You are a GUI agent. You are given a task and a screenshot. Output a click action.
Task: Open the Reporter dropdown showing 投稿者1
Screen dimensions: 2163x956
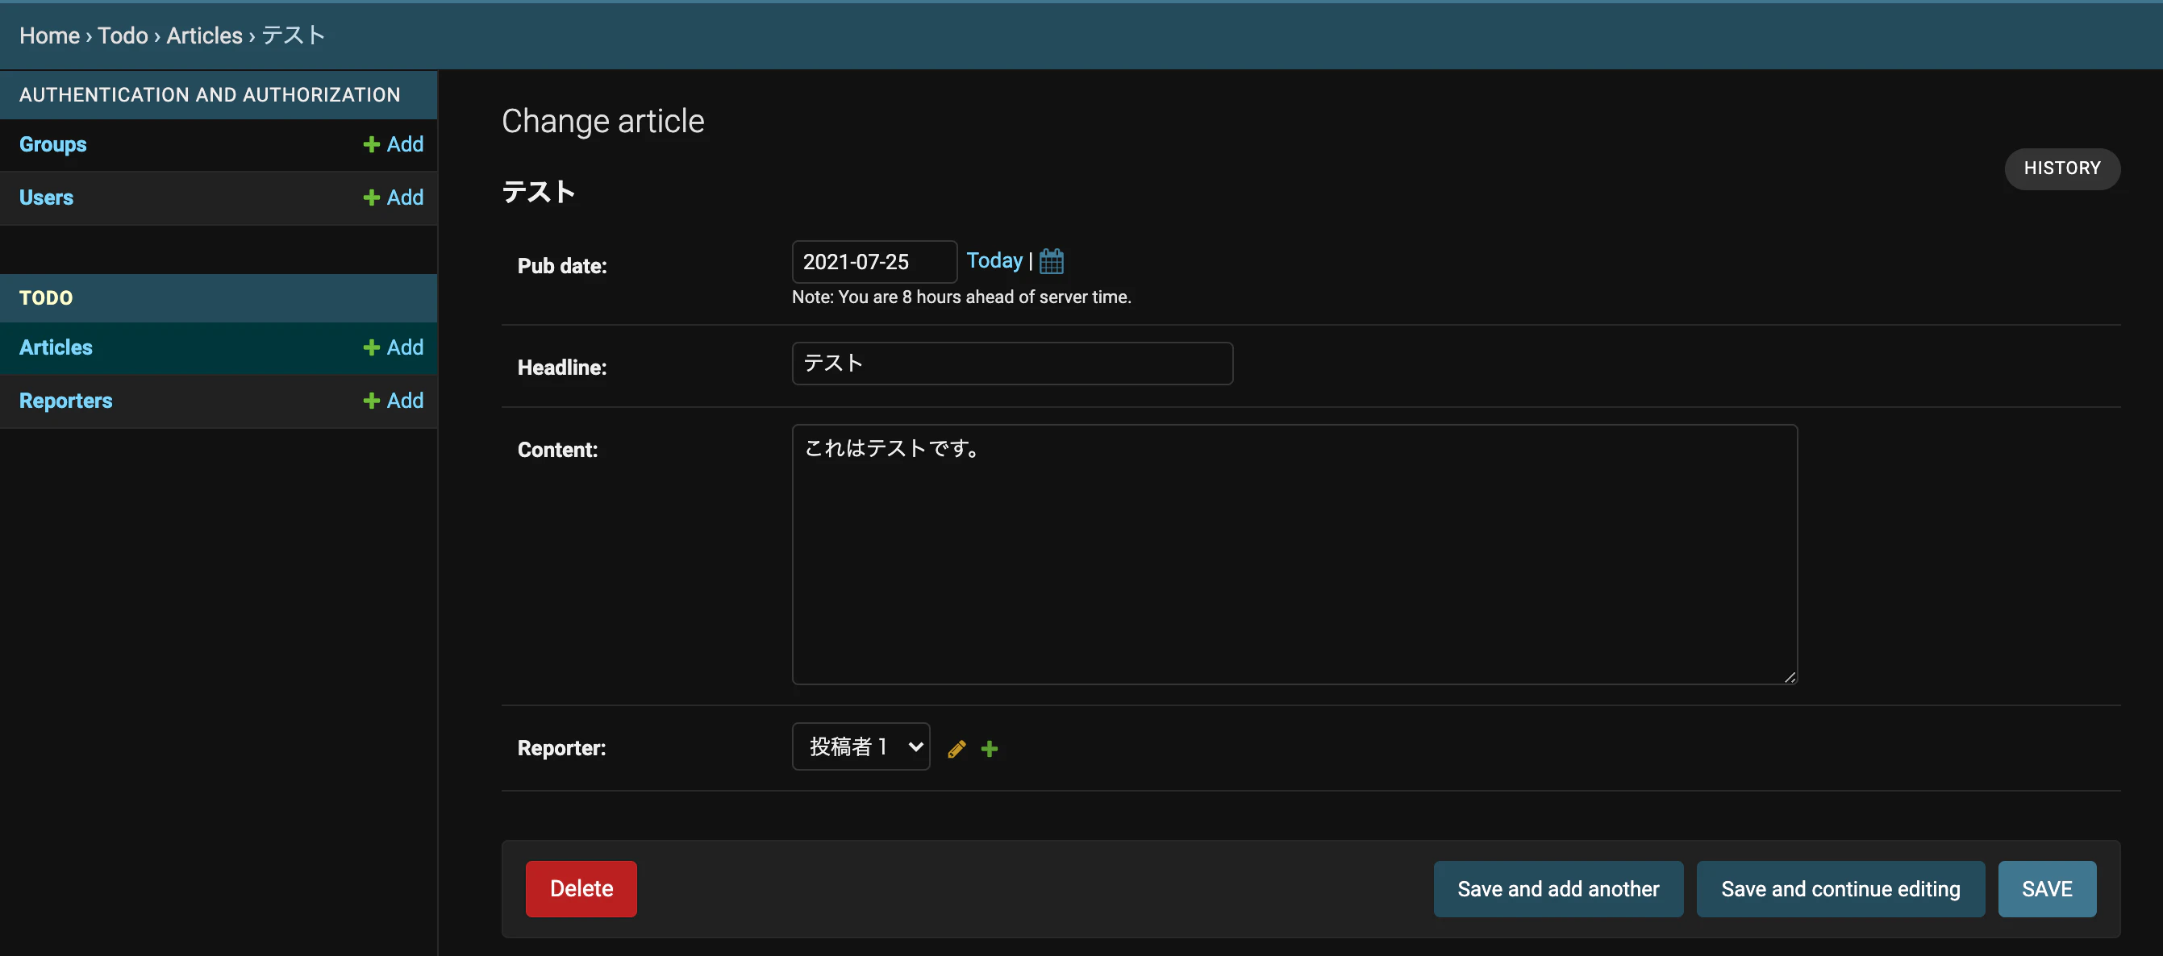point(861,746)
